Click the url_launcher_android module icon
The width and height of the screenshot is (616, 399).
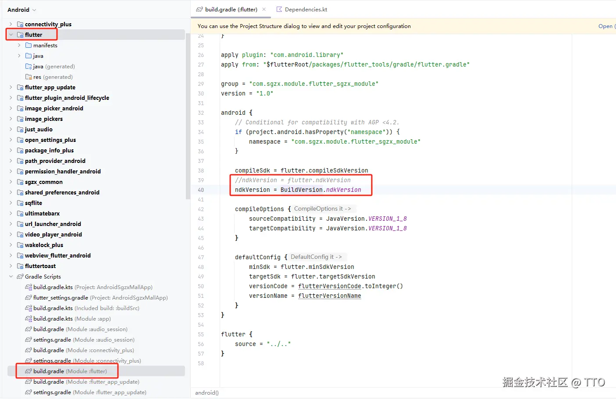tap(20, 224)
